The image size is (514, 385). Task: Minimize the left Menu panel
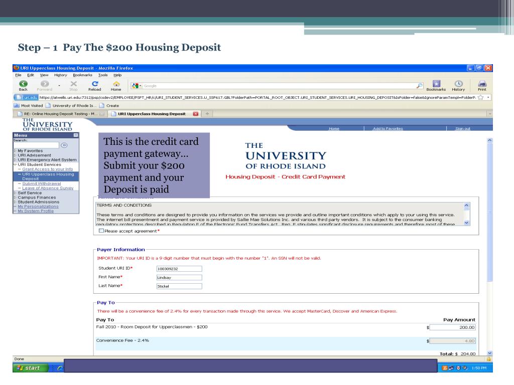point(76,135)
